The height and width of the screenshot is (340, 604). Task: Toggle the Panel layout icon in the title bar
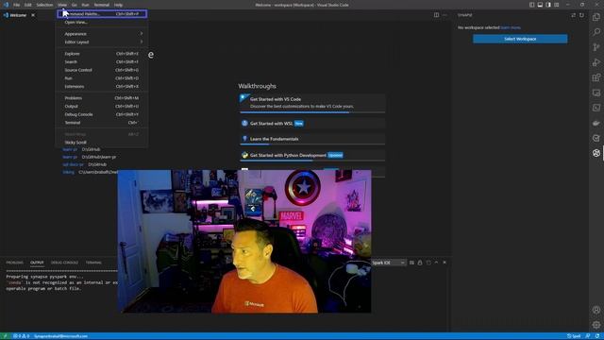click(540, 5)
